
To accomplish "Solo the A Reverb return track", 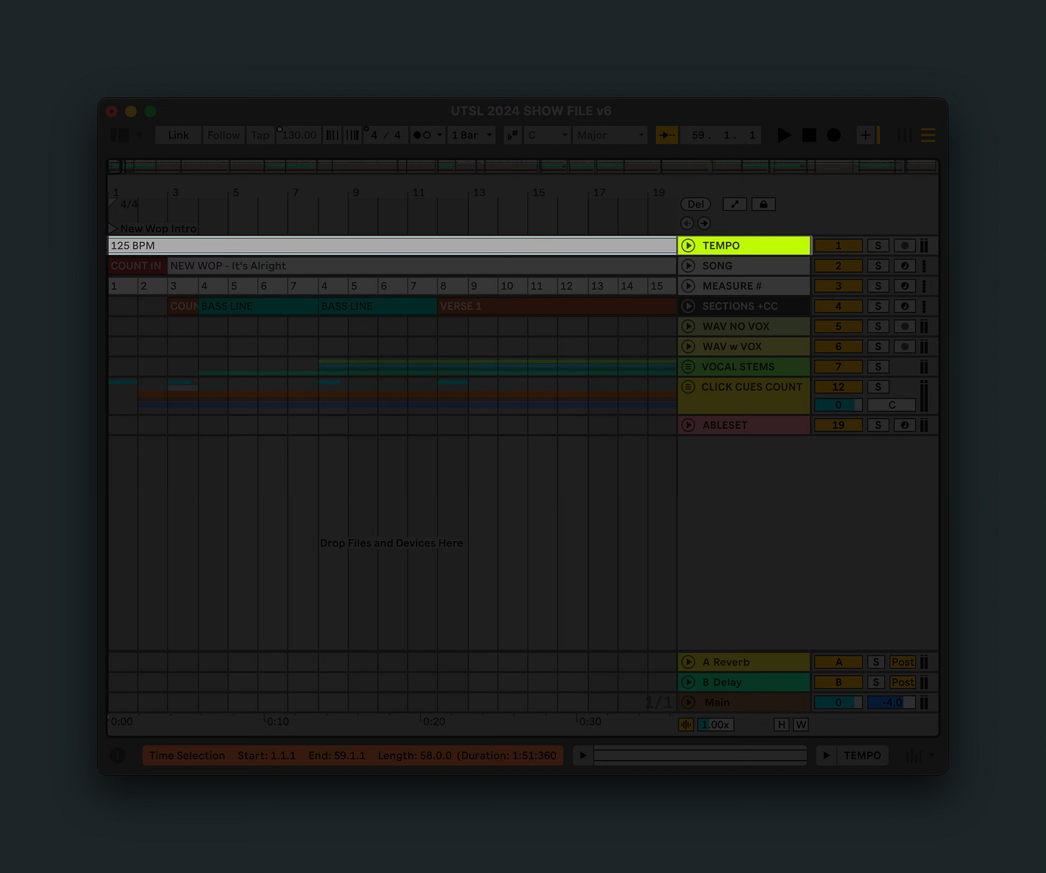I will (876, 662).
